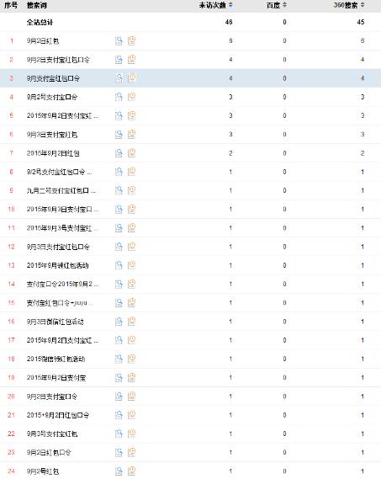The height and width of the screenshot is (479, 381).
Task: Open the blue search icon for 9月3日支付宝红包口令
Action: click(x=119, y=247)
